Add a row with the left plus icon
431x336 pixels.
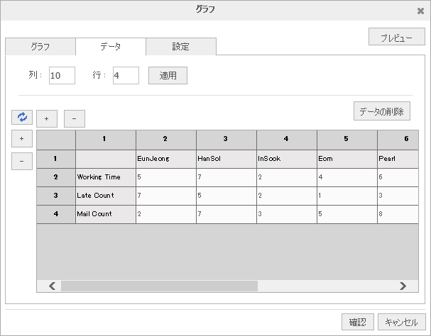point(21,139)
